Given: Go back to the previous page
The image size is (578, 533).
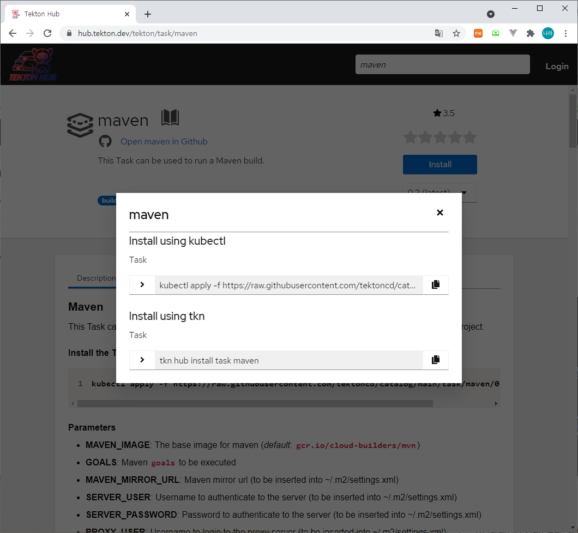Looking at the screenshot, I should 13,34.
